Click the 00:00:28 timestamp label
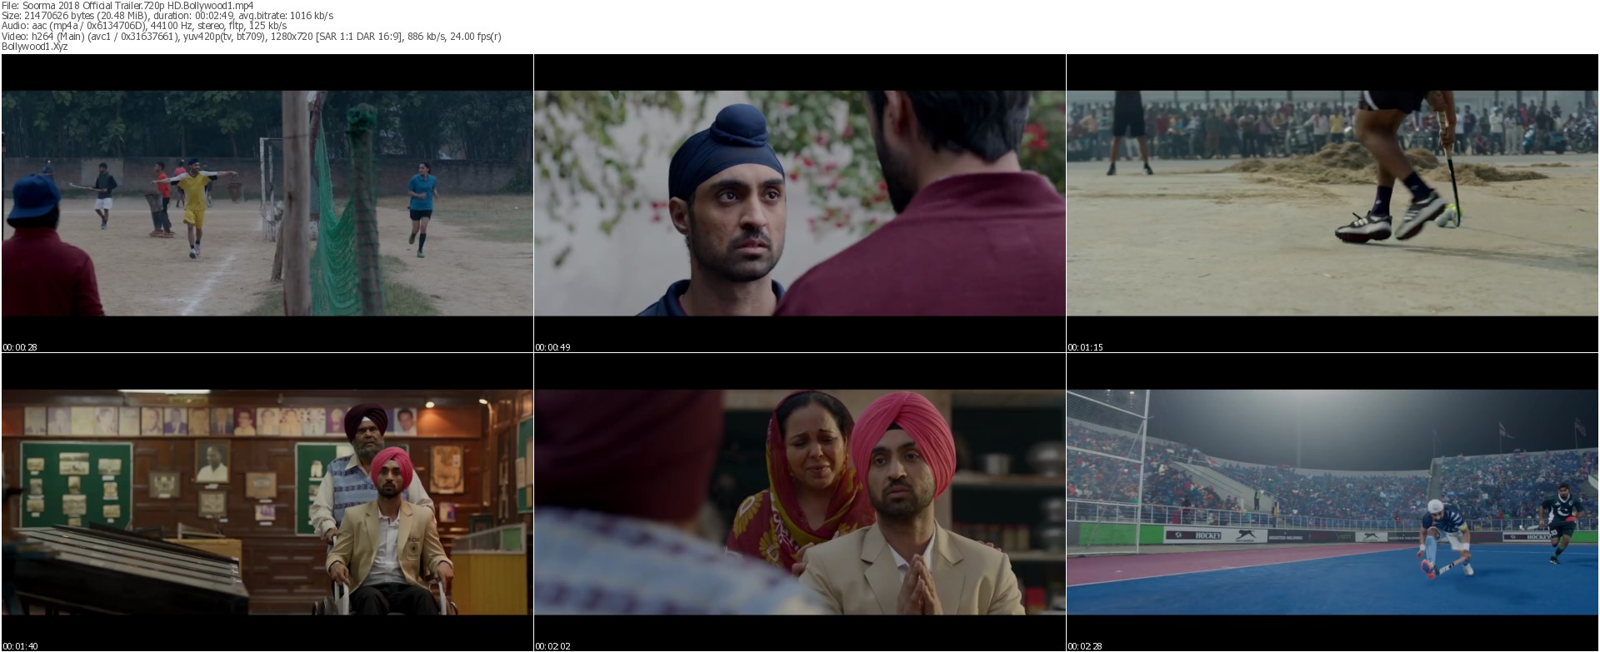 tap(20, 347)
